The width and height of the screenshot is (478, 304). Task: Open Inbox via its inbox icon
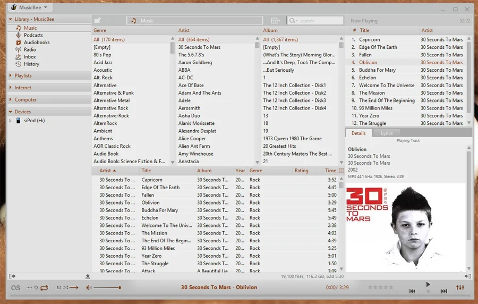coord(18,57)
